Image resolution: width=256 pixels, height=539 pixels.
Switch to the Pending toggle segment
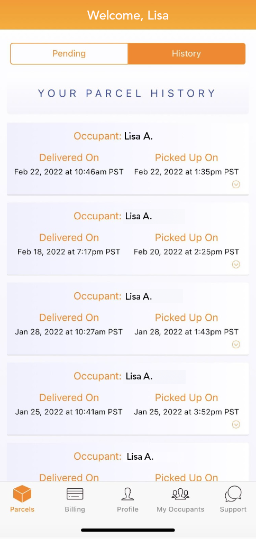(69, 53)
